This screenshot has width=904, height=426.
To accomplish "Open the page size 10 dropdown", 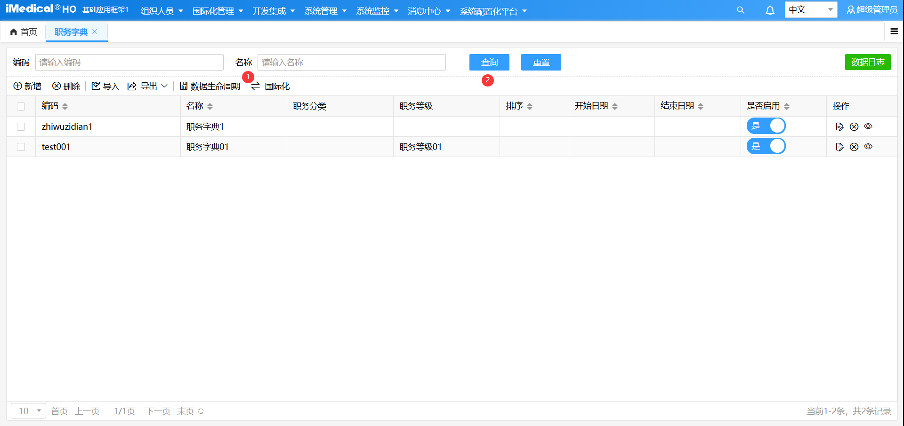I will pyautogui.click(x=28, y=411).
